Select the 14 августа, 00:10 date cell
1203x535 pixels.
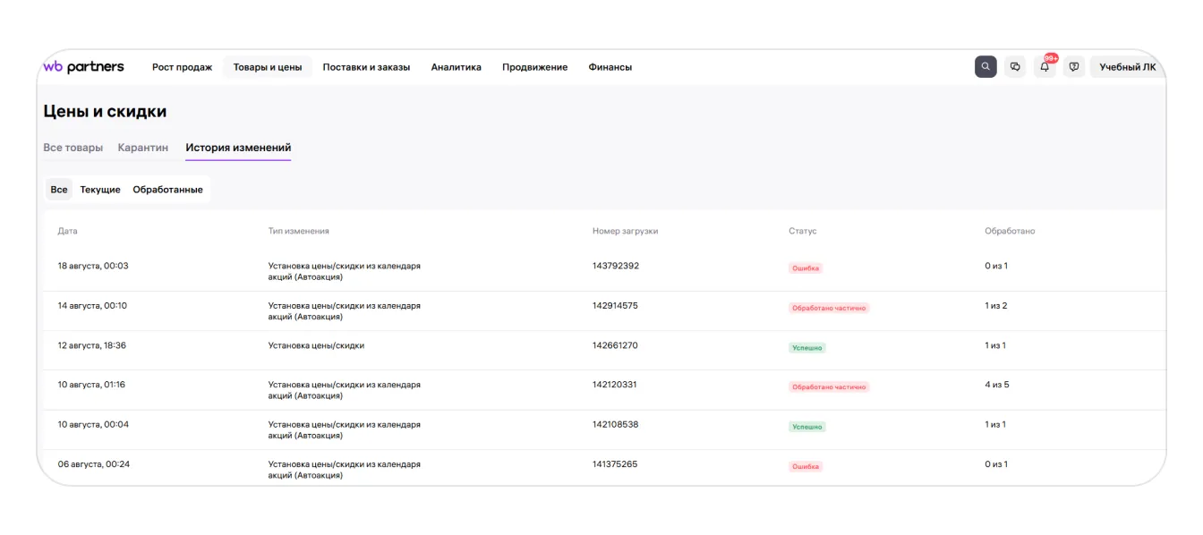92,305
